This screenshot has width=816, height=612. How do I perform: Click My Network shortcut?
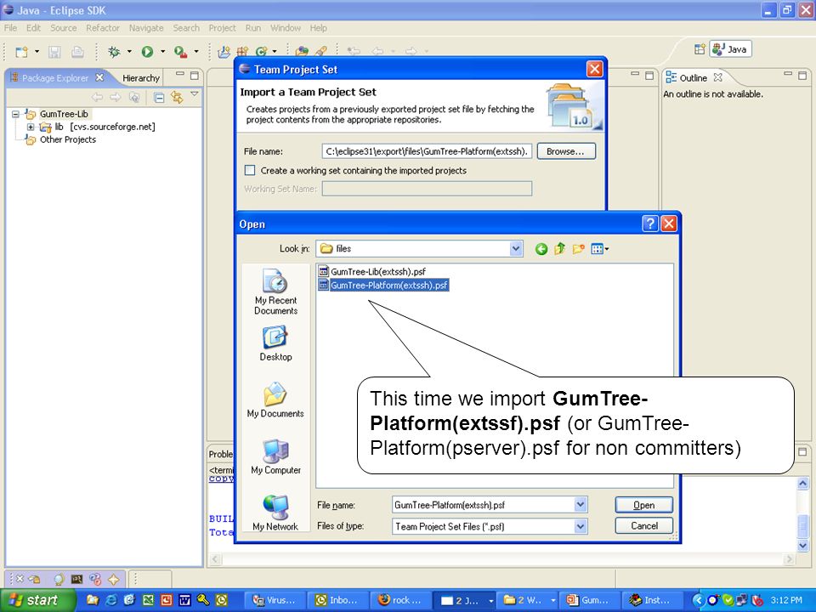275,513
